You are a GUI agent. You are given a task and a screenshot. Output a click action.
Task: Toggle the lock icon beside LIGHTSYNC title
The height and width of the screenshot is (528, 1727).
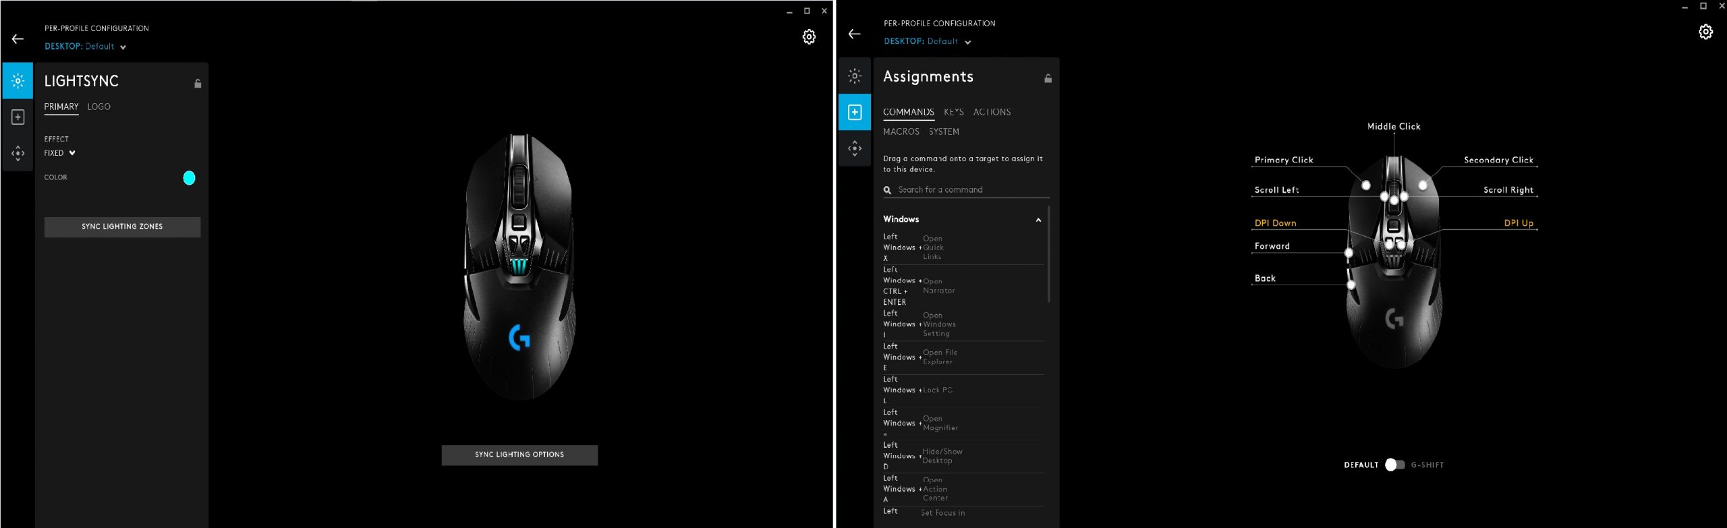[198, 84]
